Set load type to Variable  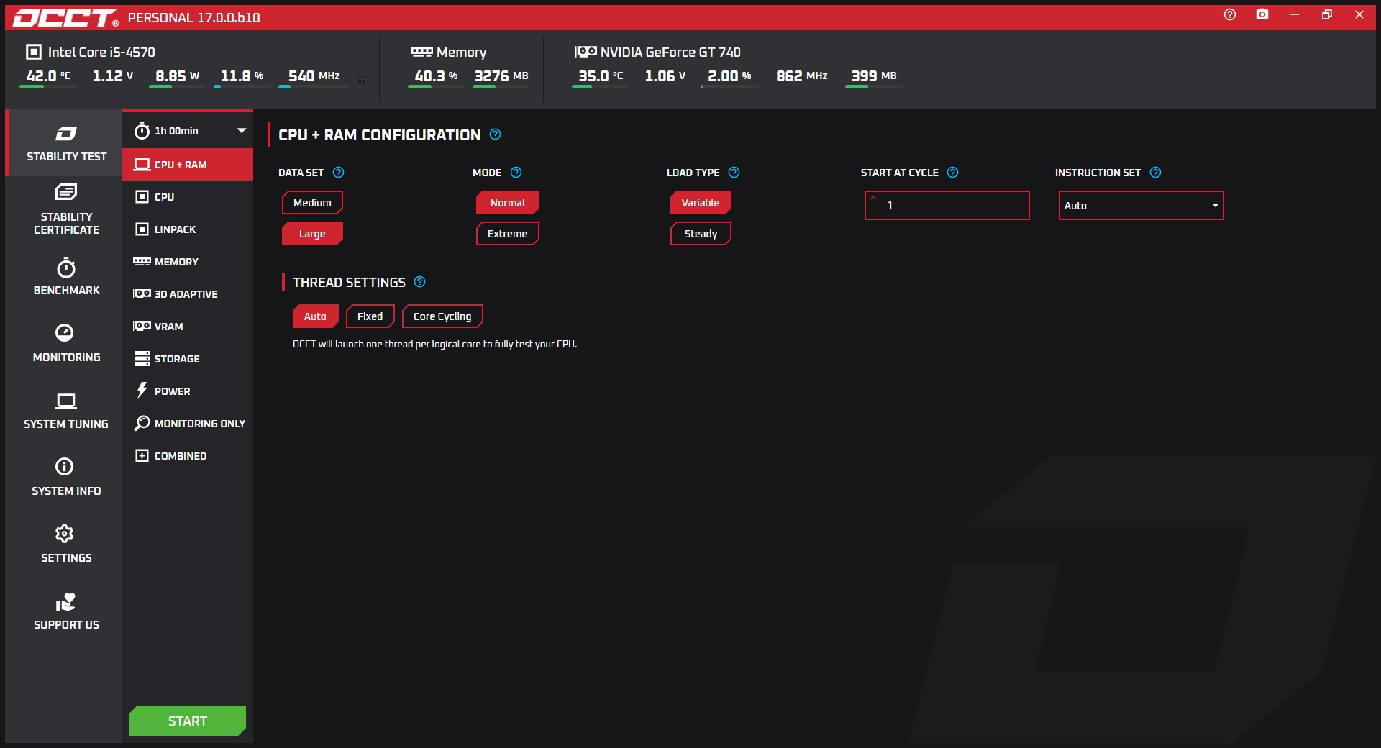click(701, 203)
